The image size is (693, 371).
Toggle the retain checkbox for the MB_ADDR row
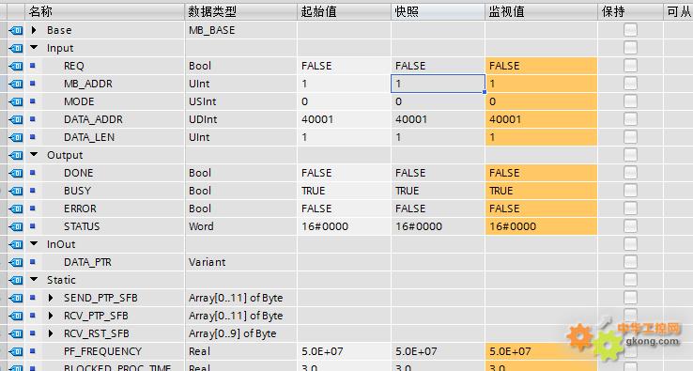(631, 84)
